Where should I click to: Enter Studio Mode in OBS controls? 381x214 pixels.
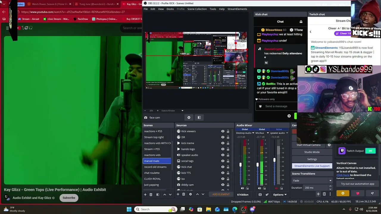pyautogui.click(x=312, y=152)
